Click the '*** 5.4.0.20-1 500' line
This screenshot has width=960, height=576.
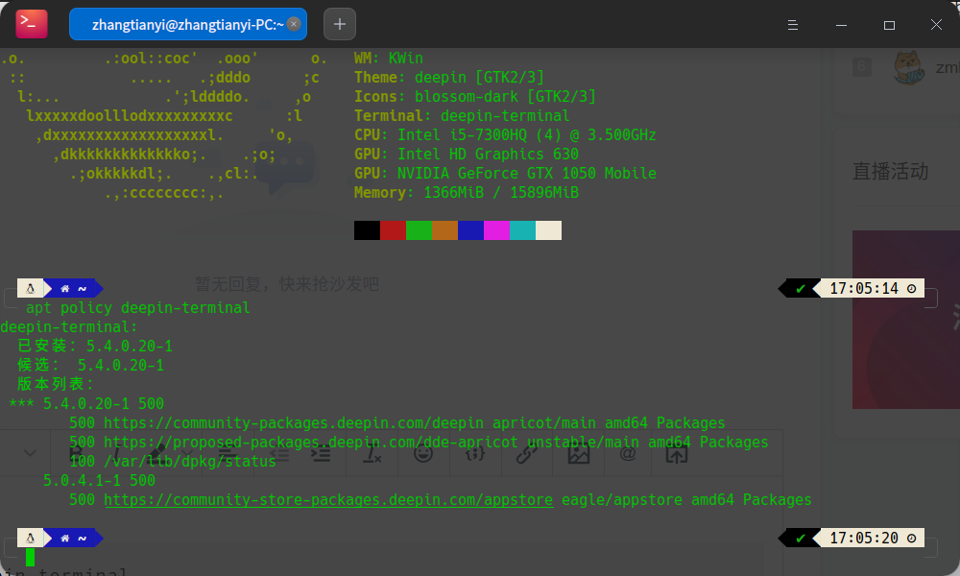[86, 403]
